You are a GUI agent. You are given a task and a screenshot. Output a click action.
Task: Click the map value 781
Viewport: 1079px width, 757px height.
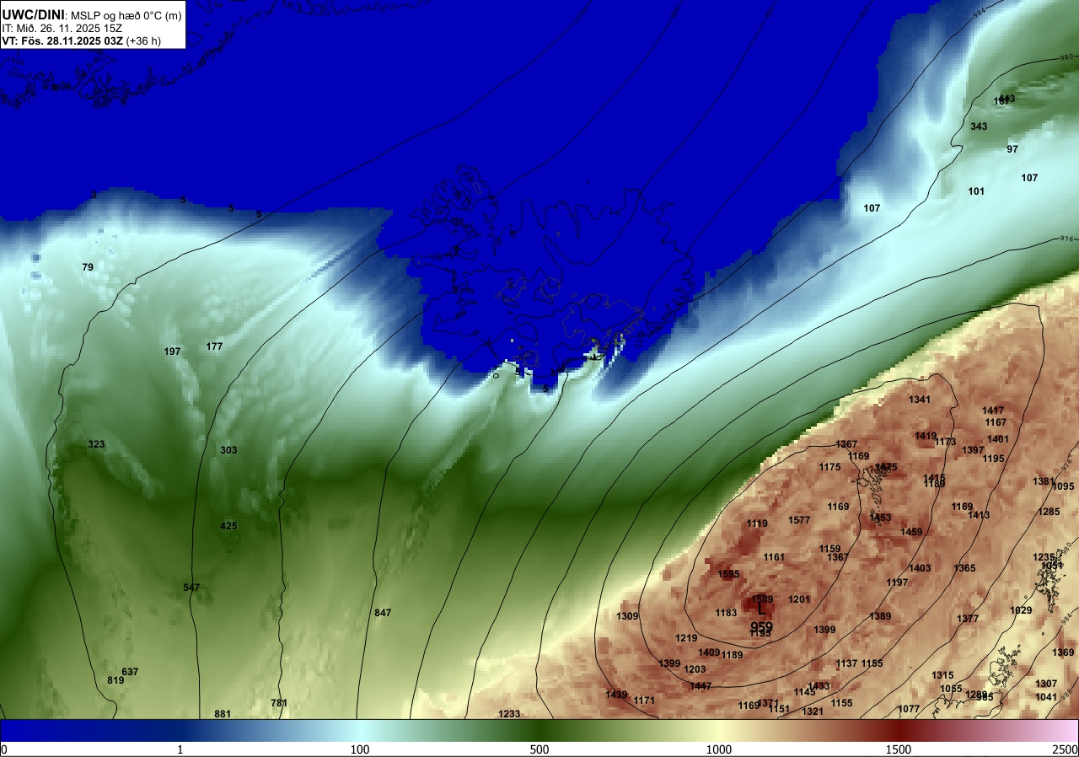click(279, 703)
